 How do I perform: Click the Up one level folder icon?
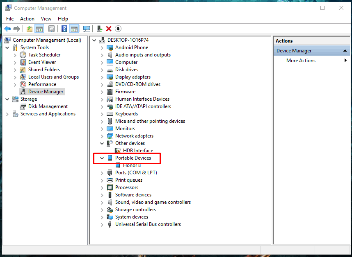point(30,29)
